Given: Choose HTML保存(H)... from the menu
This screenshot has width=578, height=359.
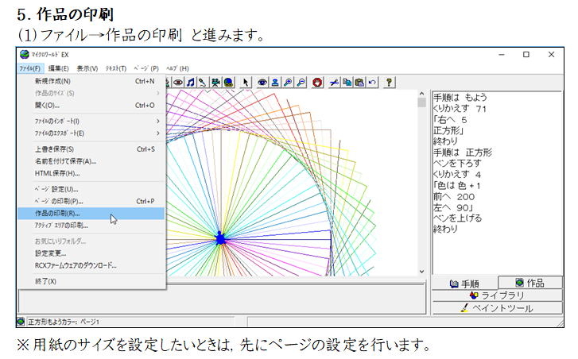Looking at the screenshot, I should click(x=91, y=173).
